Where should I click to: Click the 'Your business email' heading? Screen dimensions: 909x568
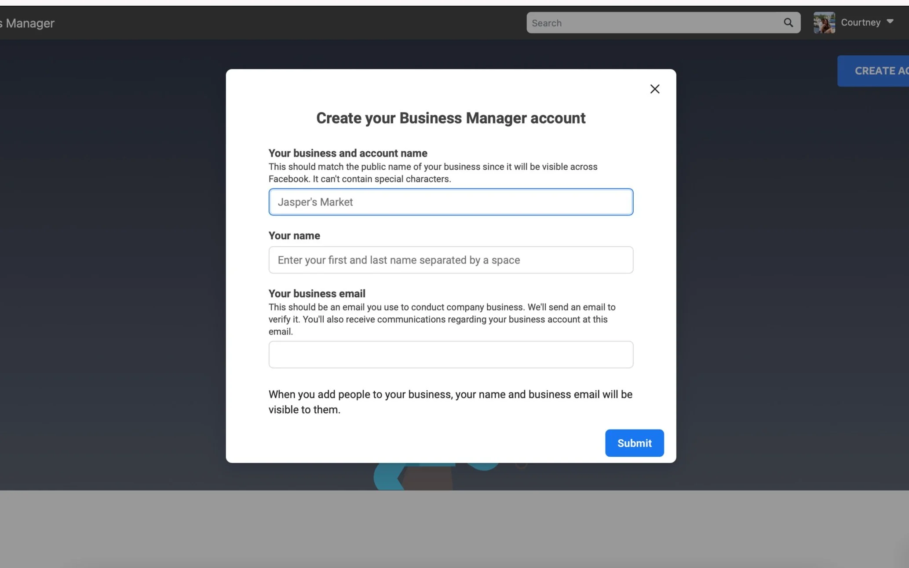317,293
